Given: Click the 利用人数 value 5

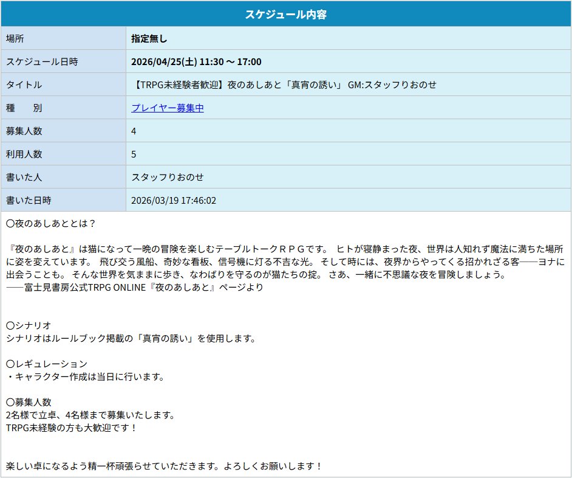Looking at the screenshot, I should [x=134, y=154].
